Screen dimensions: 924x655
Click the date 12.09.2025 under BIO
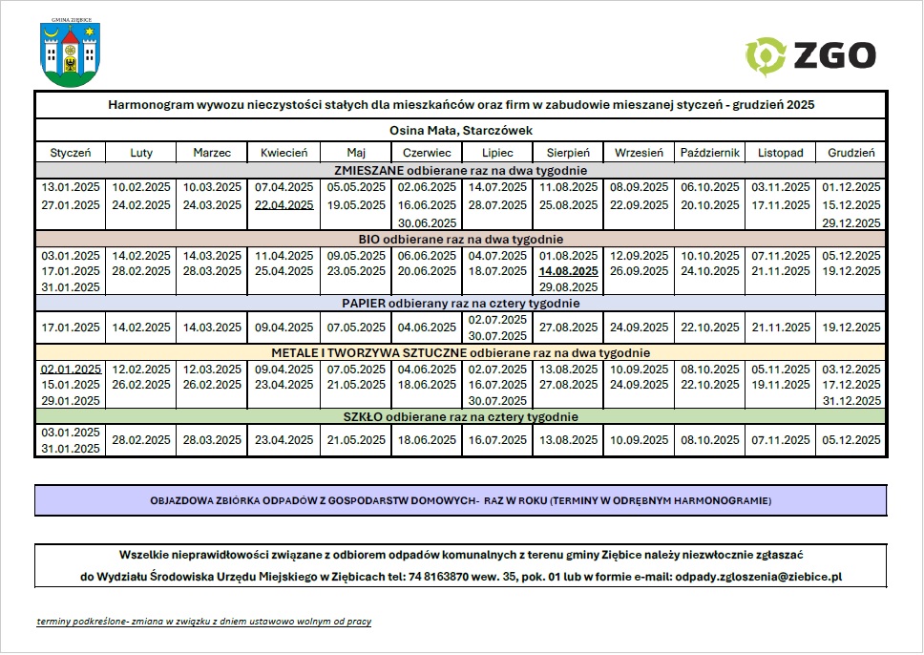[639, 256]
